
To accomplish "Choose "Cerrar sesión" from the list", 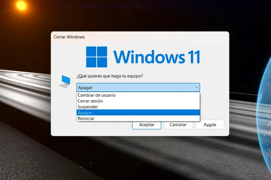I will click(x=138, y=101).
